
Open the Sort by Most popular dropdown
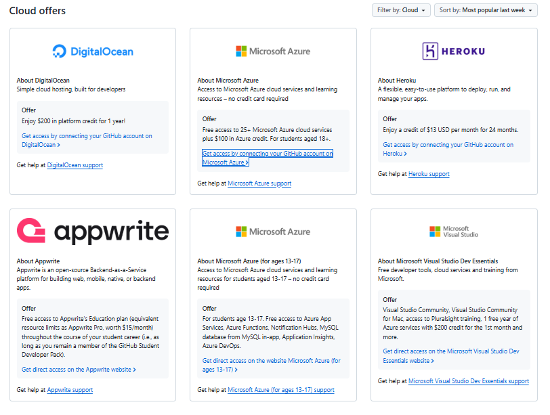tap(486, 10)
